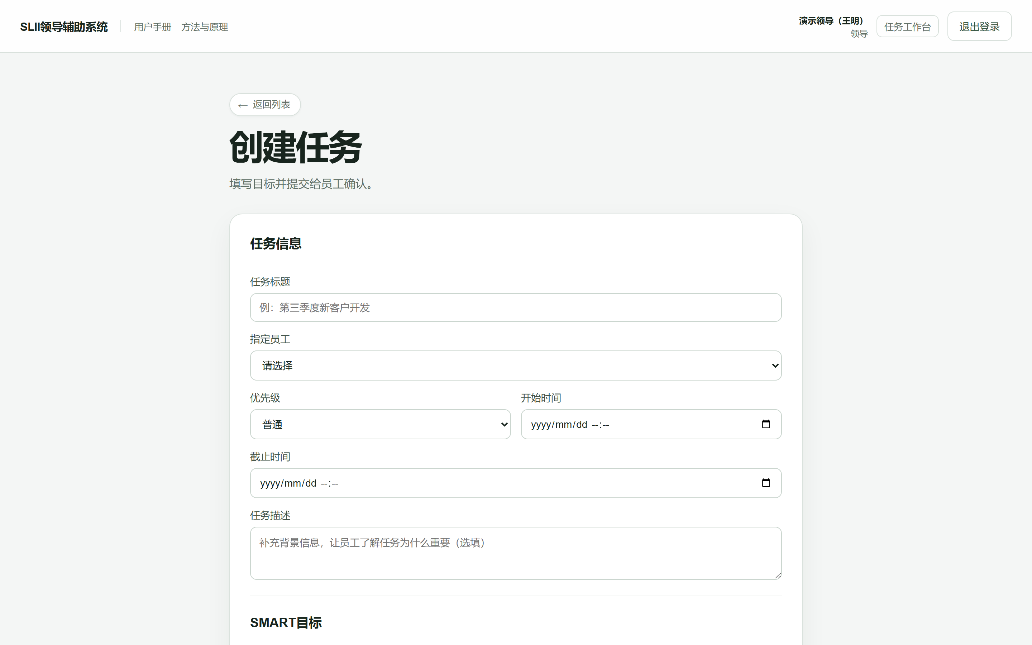The width and height of the screenshot is (1032, 645).
Task: Click the 任务描述 field label
Action: point(270,515)
